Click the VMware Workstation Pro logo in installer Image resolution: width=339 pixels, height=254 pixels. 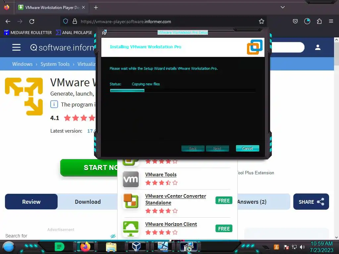coord(255,47)
